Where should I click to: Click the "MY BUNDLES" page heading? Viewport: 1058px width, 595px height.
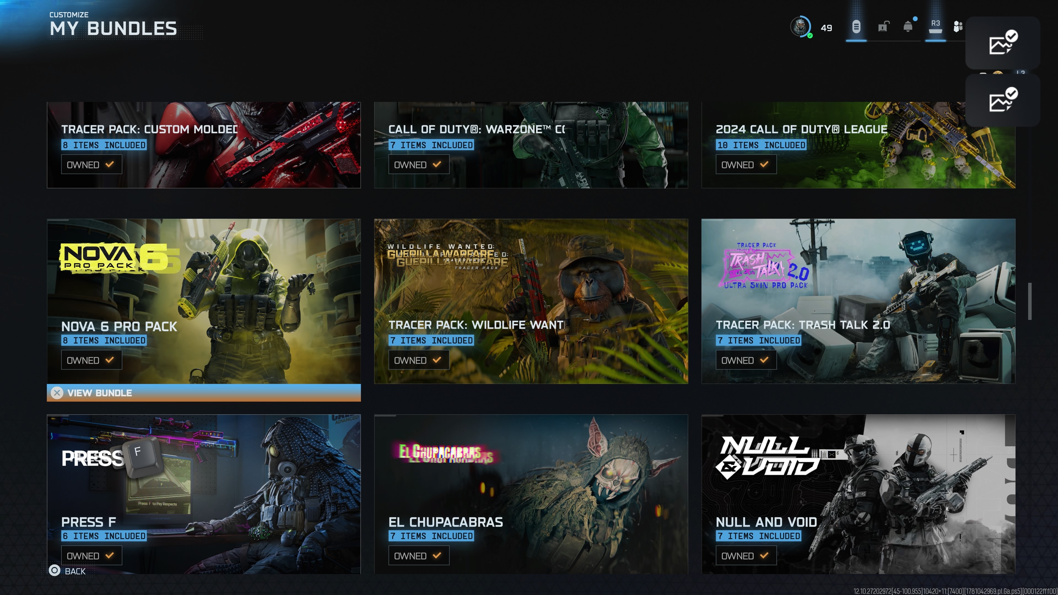tap(113, 29)
